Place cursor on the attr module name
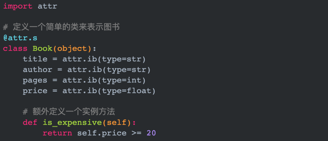 pos(47,6)
